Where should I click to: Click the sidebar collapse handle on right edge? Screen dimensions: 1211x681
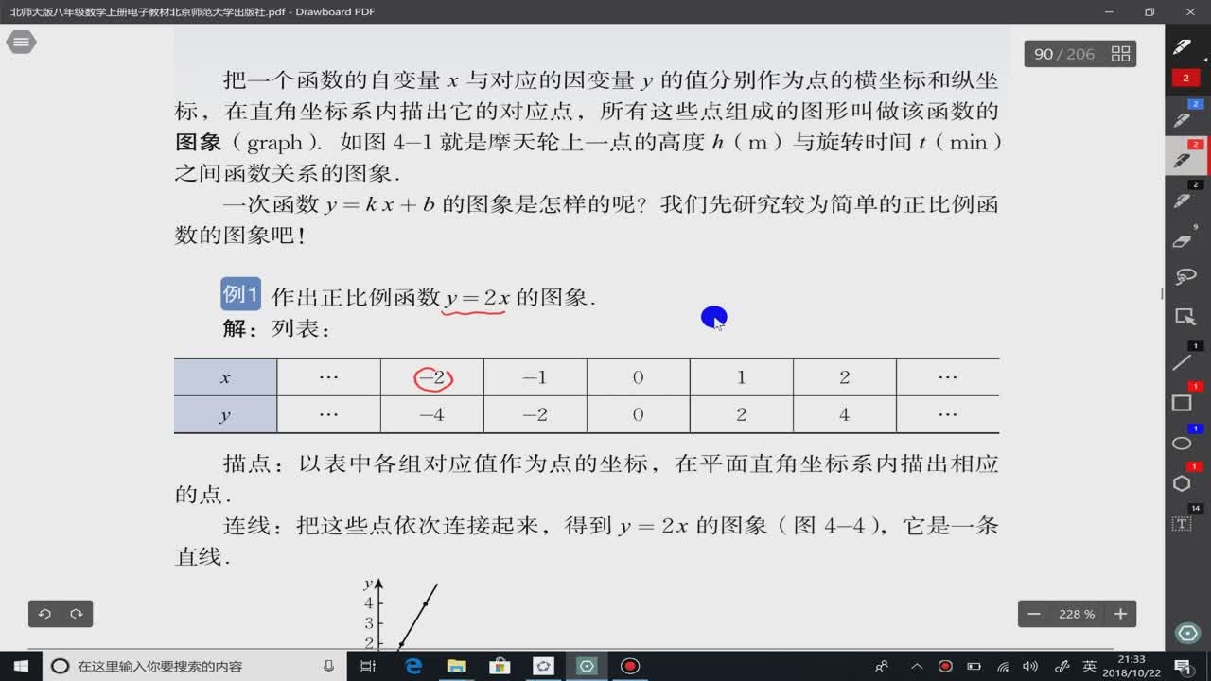click(x=1161, y=293)
